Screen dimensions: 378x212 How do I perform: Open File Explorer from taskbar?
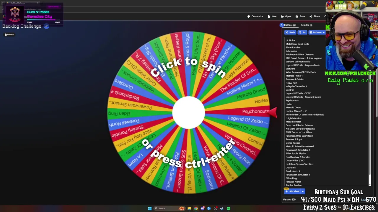pyautogui.click(x=189, y=208)
